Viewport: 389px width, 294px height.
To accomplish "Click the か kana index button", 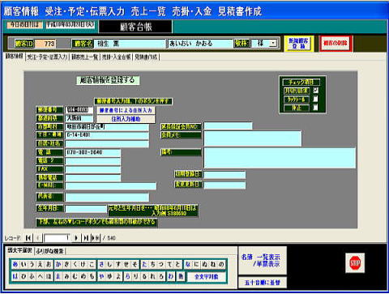I will pyautogui.click(x=58, y=265).
